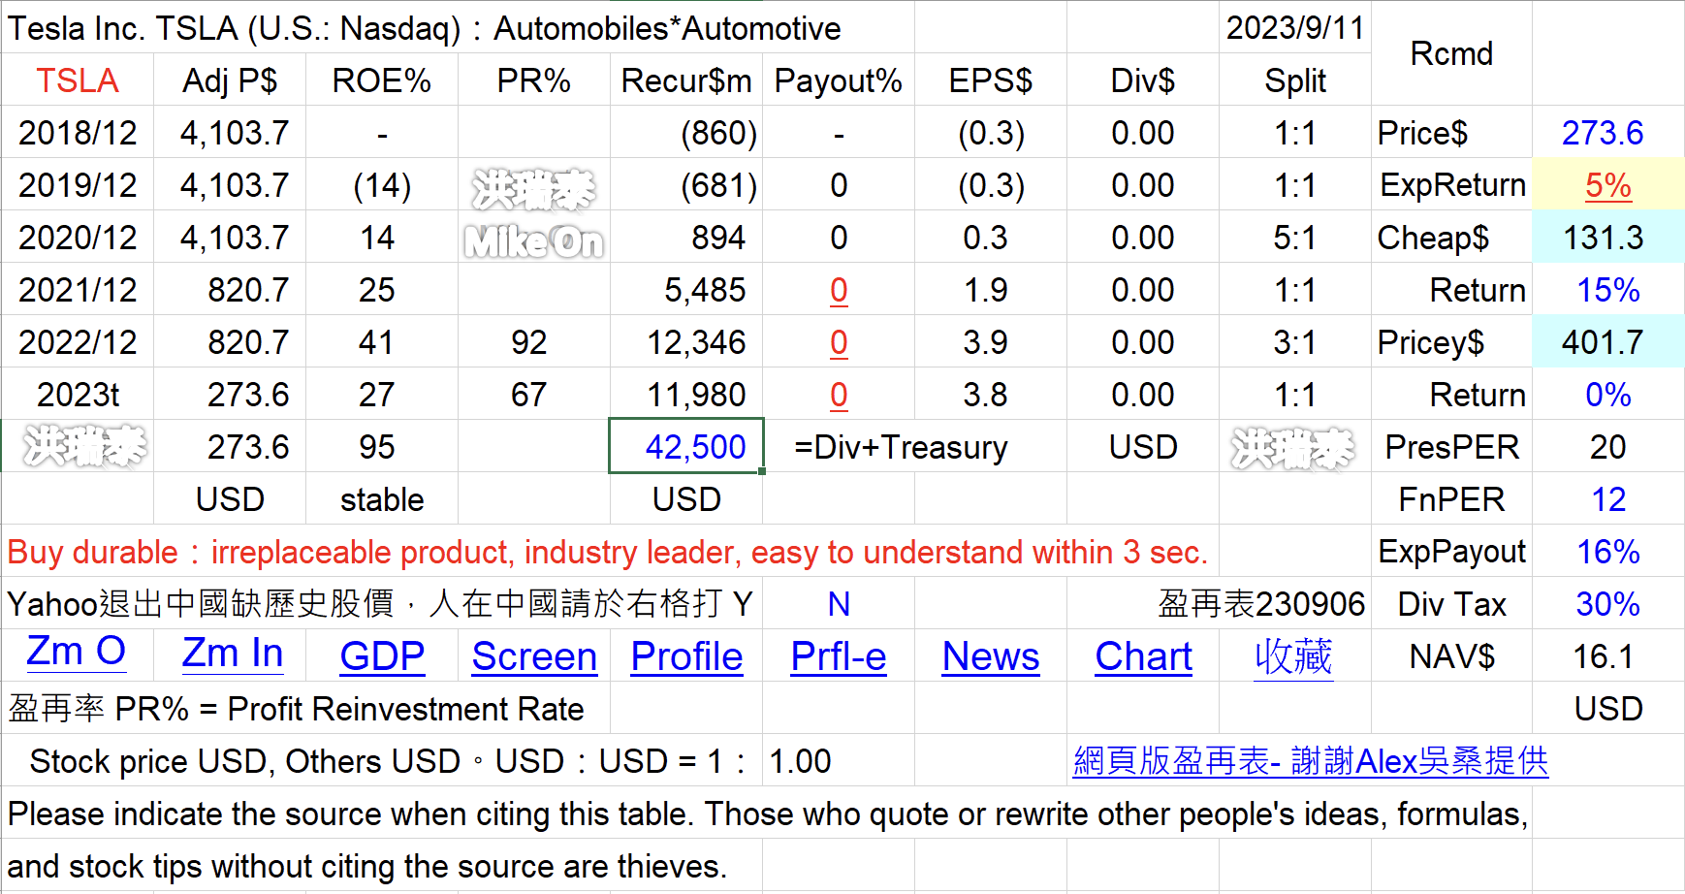Click the PresPER value 20
The image size is (1685, 894).
(1607, 447)
